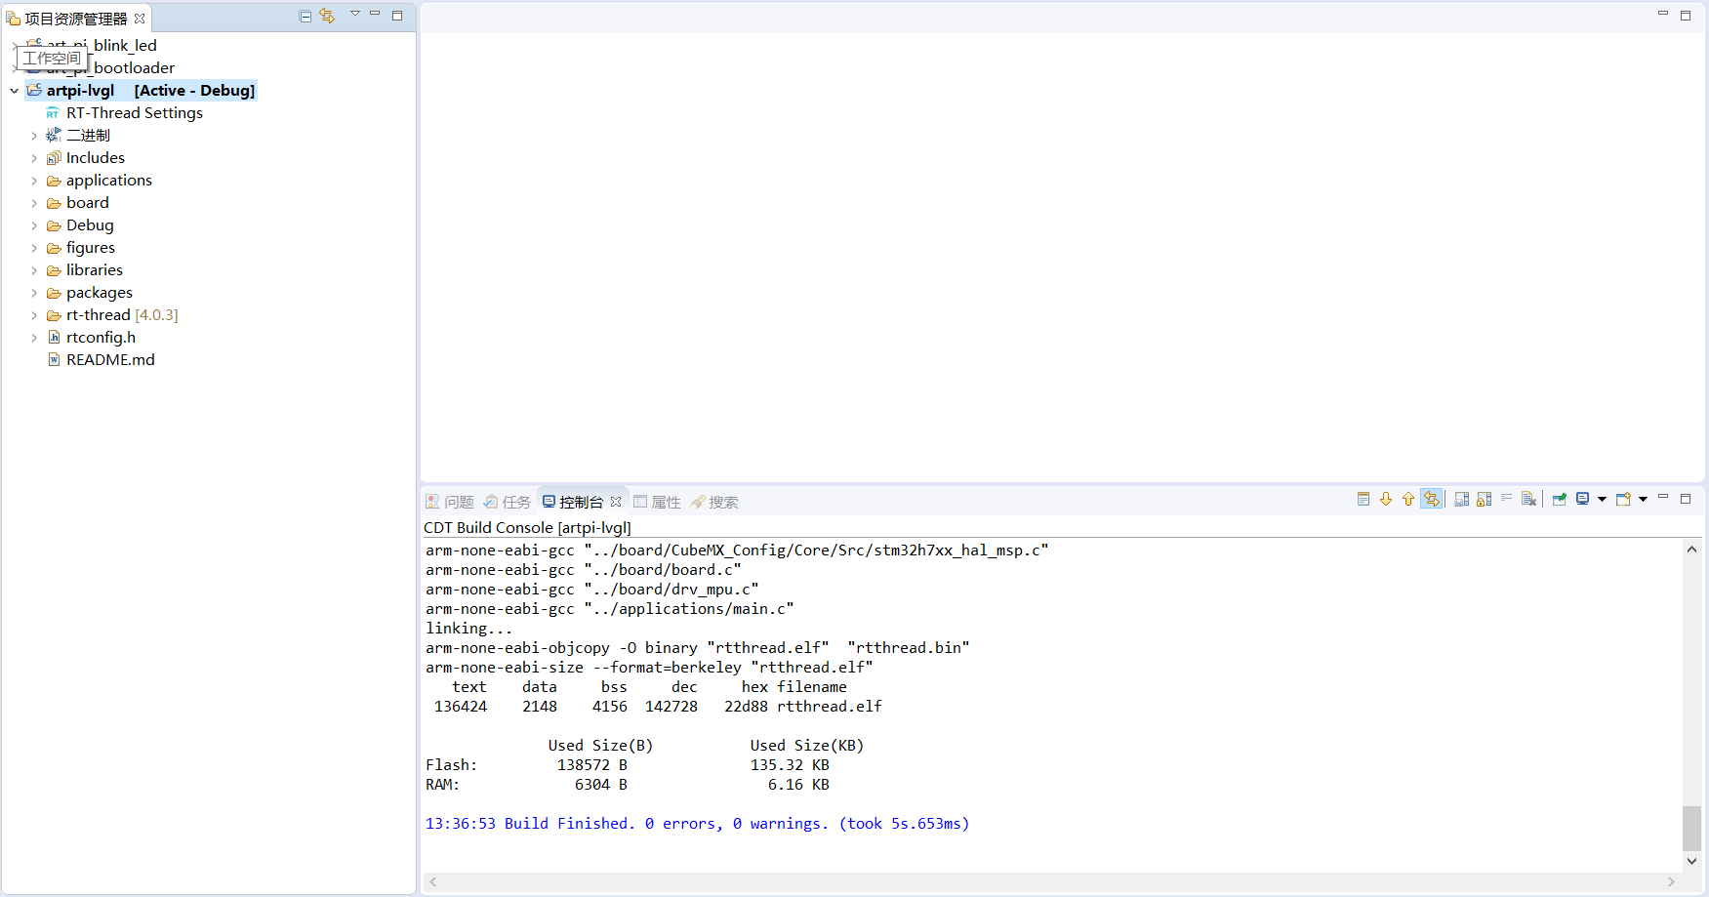
Task: Select the art_pi_bootloader project
Action: tap(110, 68)
